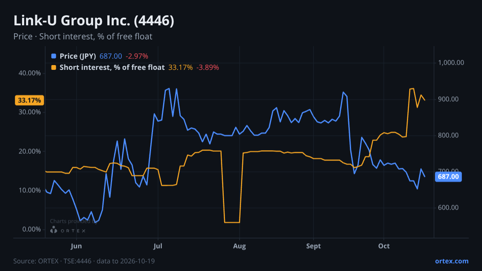Click the Source: ORTEX data footer text
This screenshot has width=482, height=271.
point(84,261)
